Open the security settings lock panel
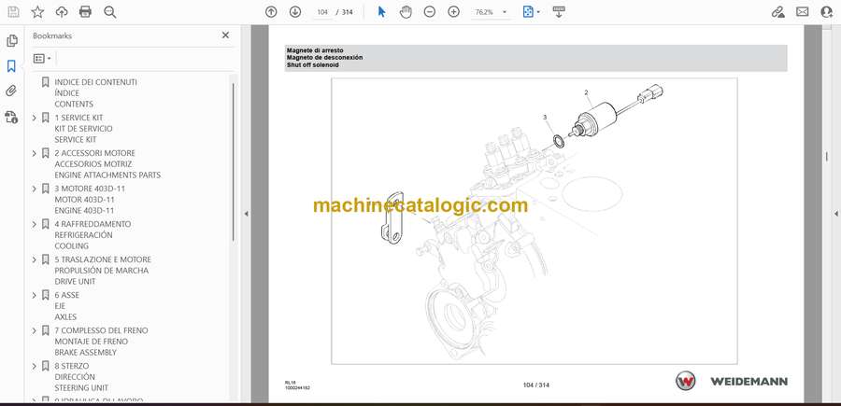This screenshot has height=406, width=841. (x=11, y=117)
